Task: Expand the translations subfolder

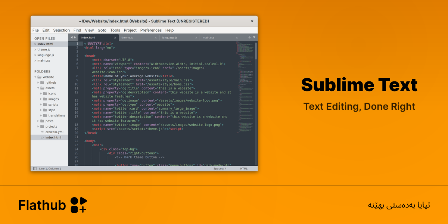Action: (41, 115)
